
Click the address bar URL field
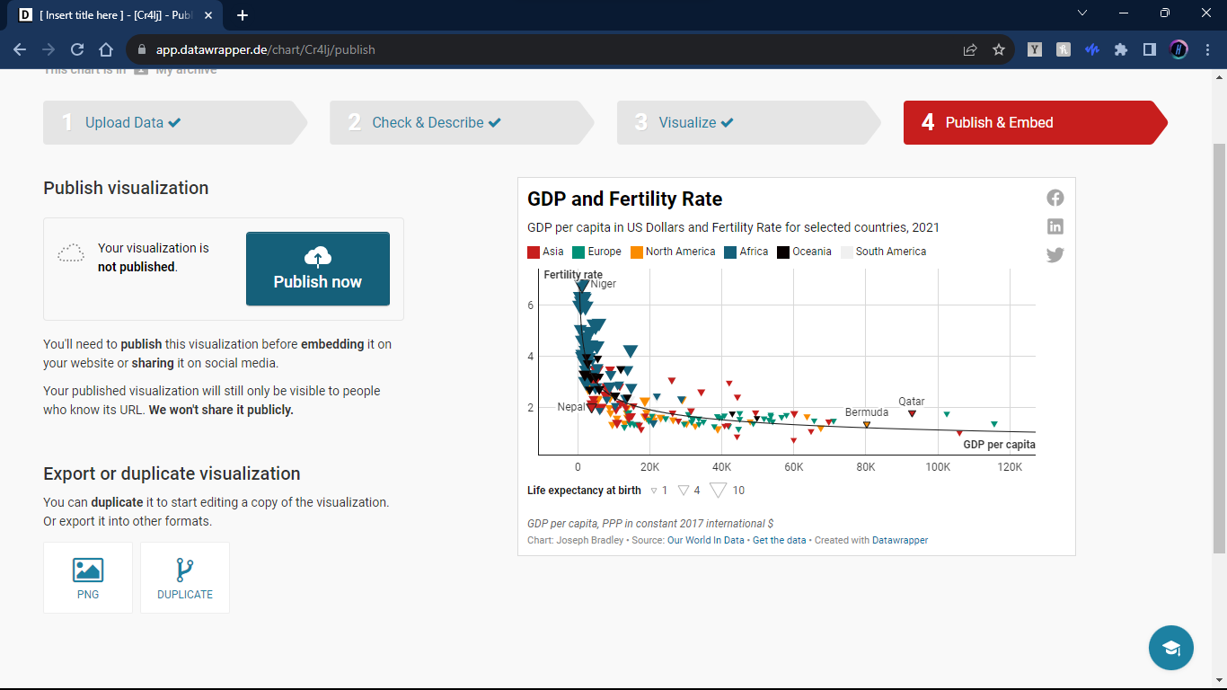coord(539,50)
